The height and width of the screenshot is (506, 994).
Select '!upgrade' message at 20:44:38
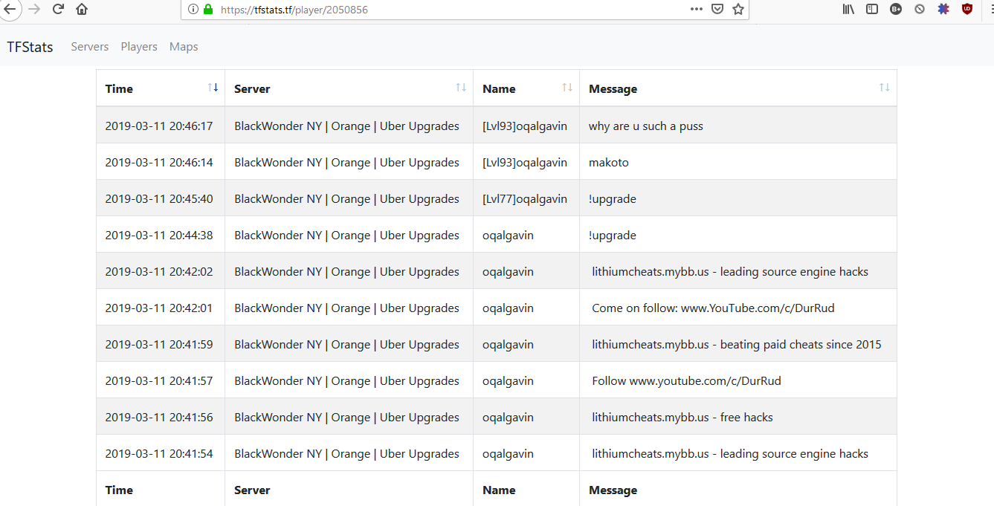pos(612,235)
